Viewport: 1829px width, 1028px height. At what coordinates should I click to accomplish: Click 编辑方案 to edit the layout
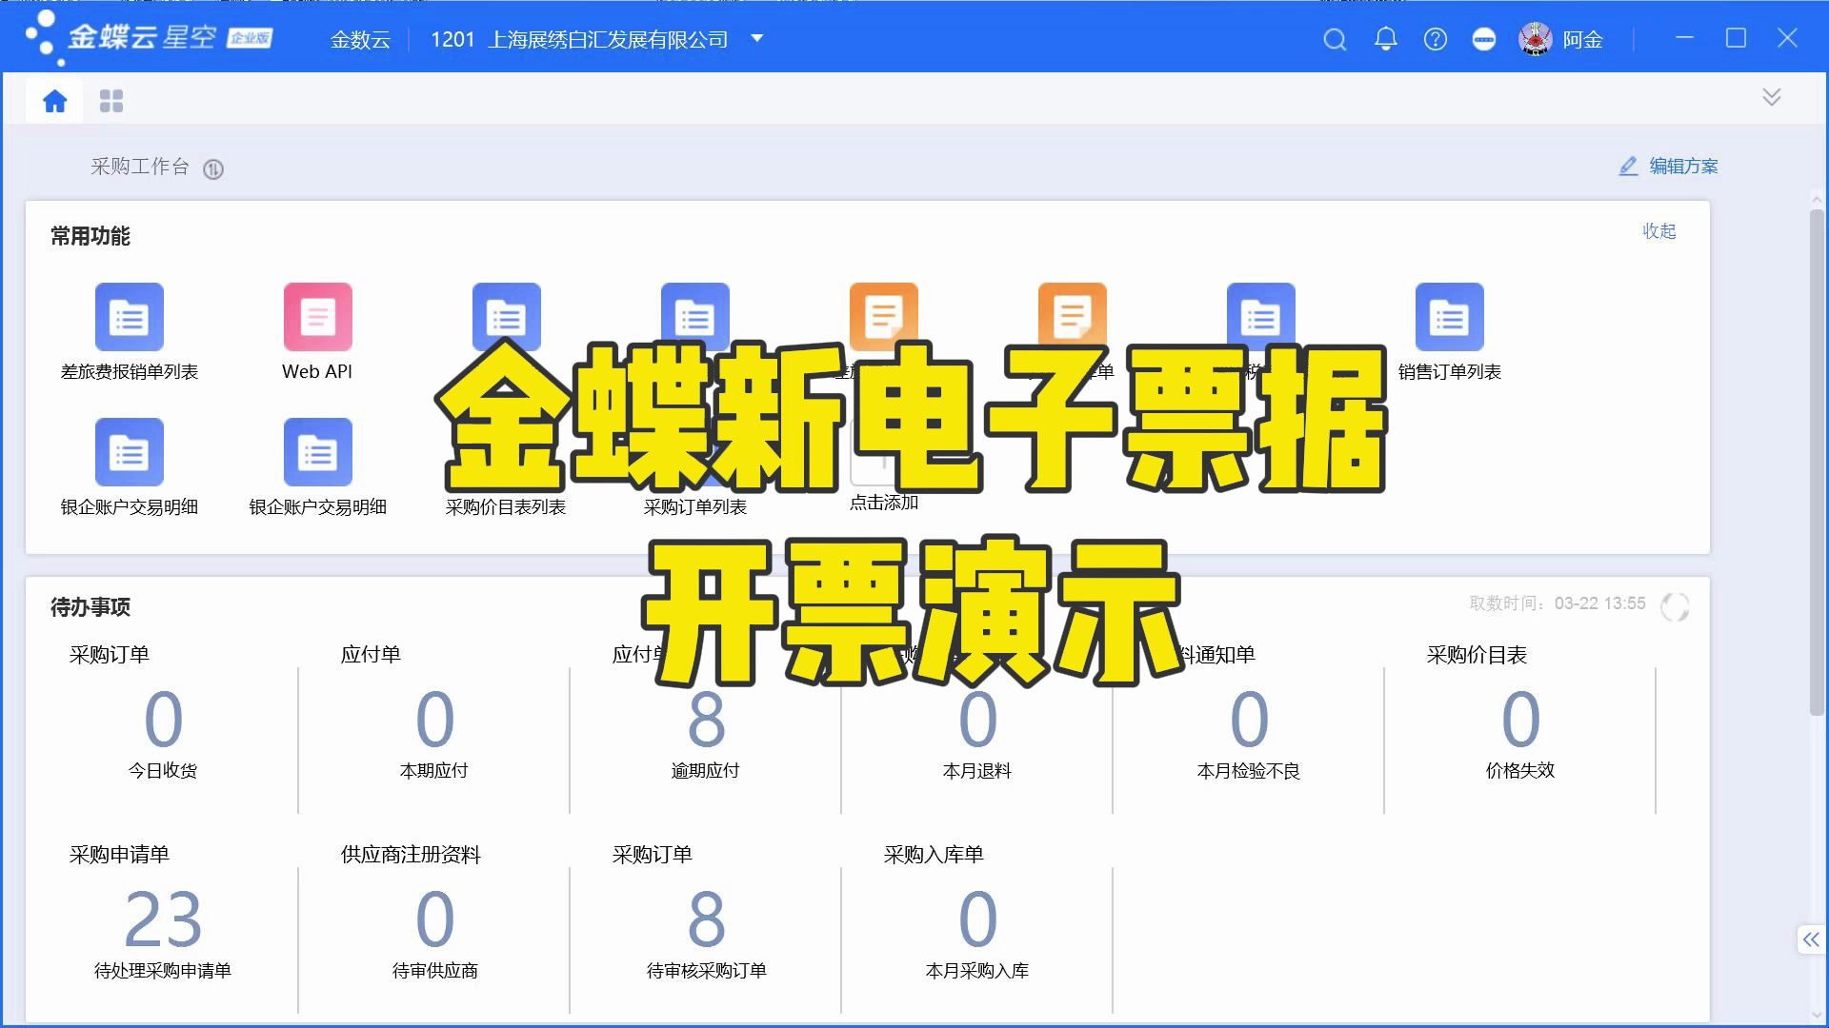pyautogui.click(x=1668, y=167)
